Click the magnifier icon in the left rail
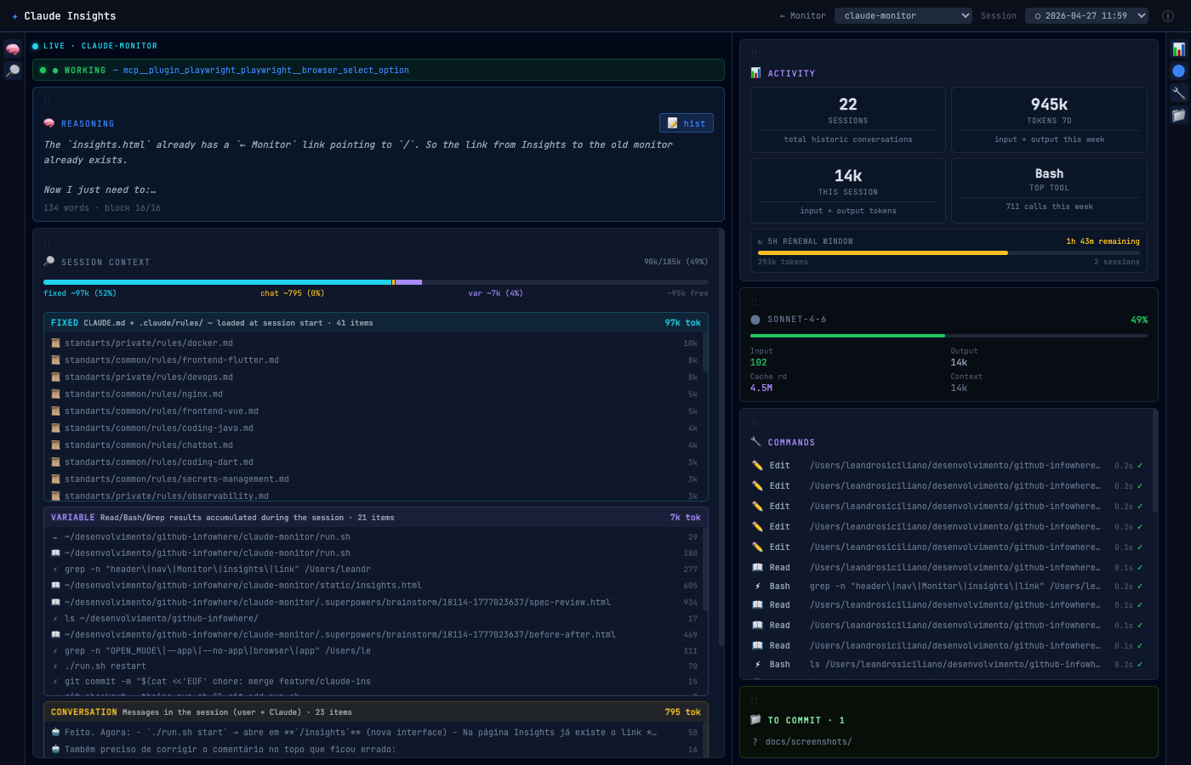The height and width of the screenshot is (765, 1191). pyautogui.click(x=13, y=71)
